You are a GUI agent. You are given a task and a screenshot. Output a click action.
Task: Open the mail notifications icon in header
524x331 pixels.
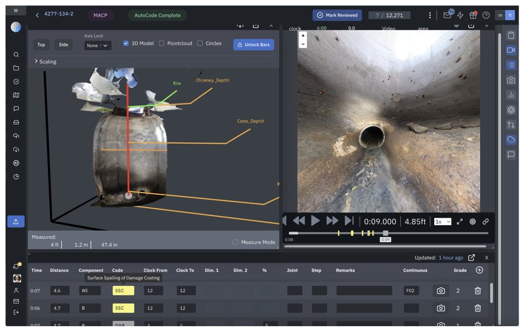[x=448, y=15]
